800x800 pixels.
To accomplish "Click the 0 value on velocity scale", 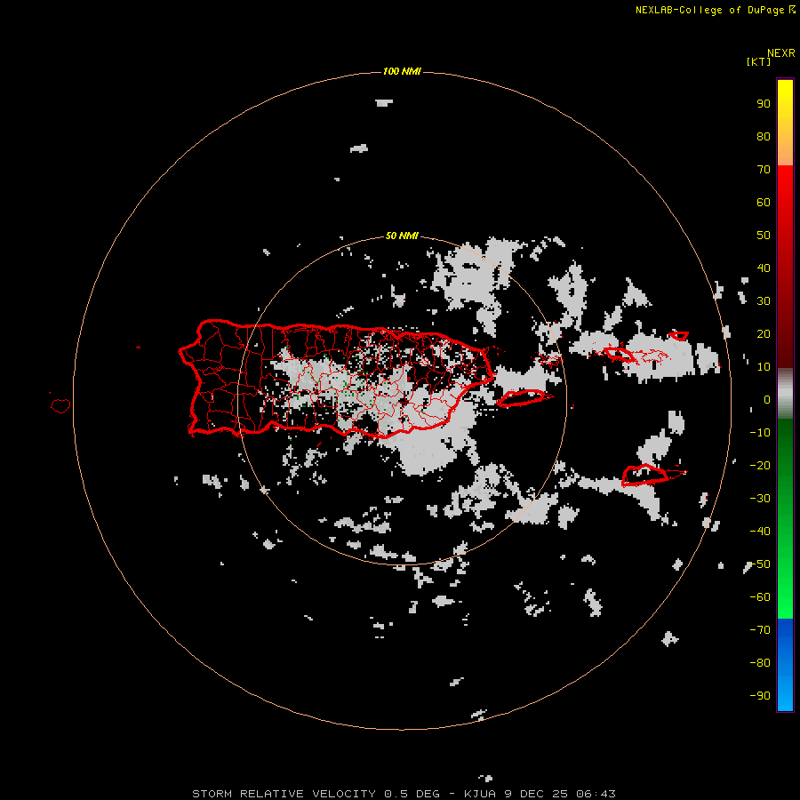I will tap(767, 399).
